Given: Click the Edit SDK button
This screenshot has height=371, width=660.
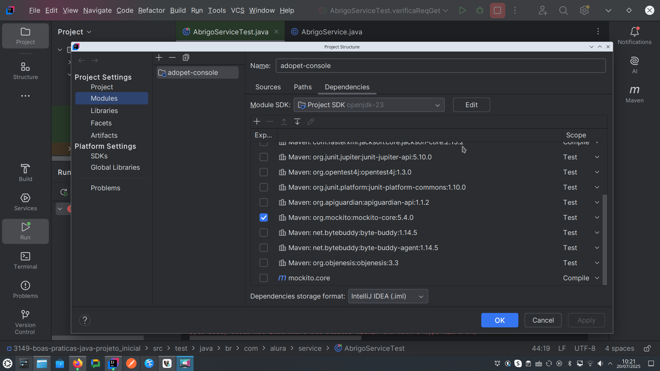Looking at the screenshot, I should [471, 105].
